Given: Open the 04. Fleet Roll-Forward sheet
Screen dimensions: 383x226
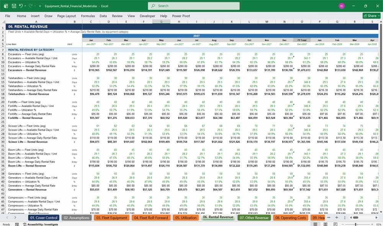Looking at the screenshot, I should click(x=151, y=218).
